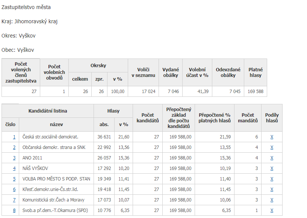Screen dimensions: 307x218
Task: Open candidate list number 6 link
Action: 14,189
